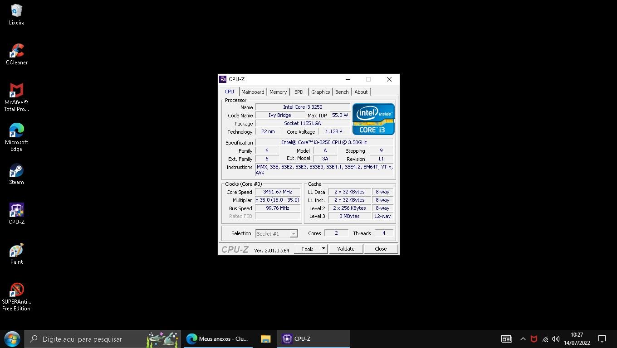Click the CPU-Z title bar app icon
617x348 pixels.
[223, 79]
